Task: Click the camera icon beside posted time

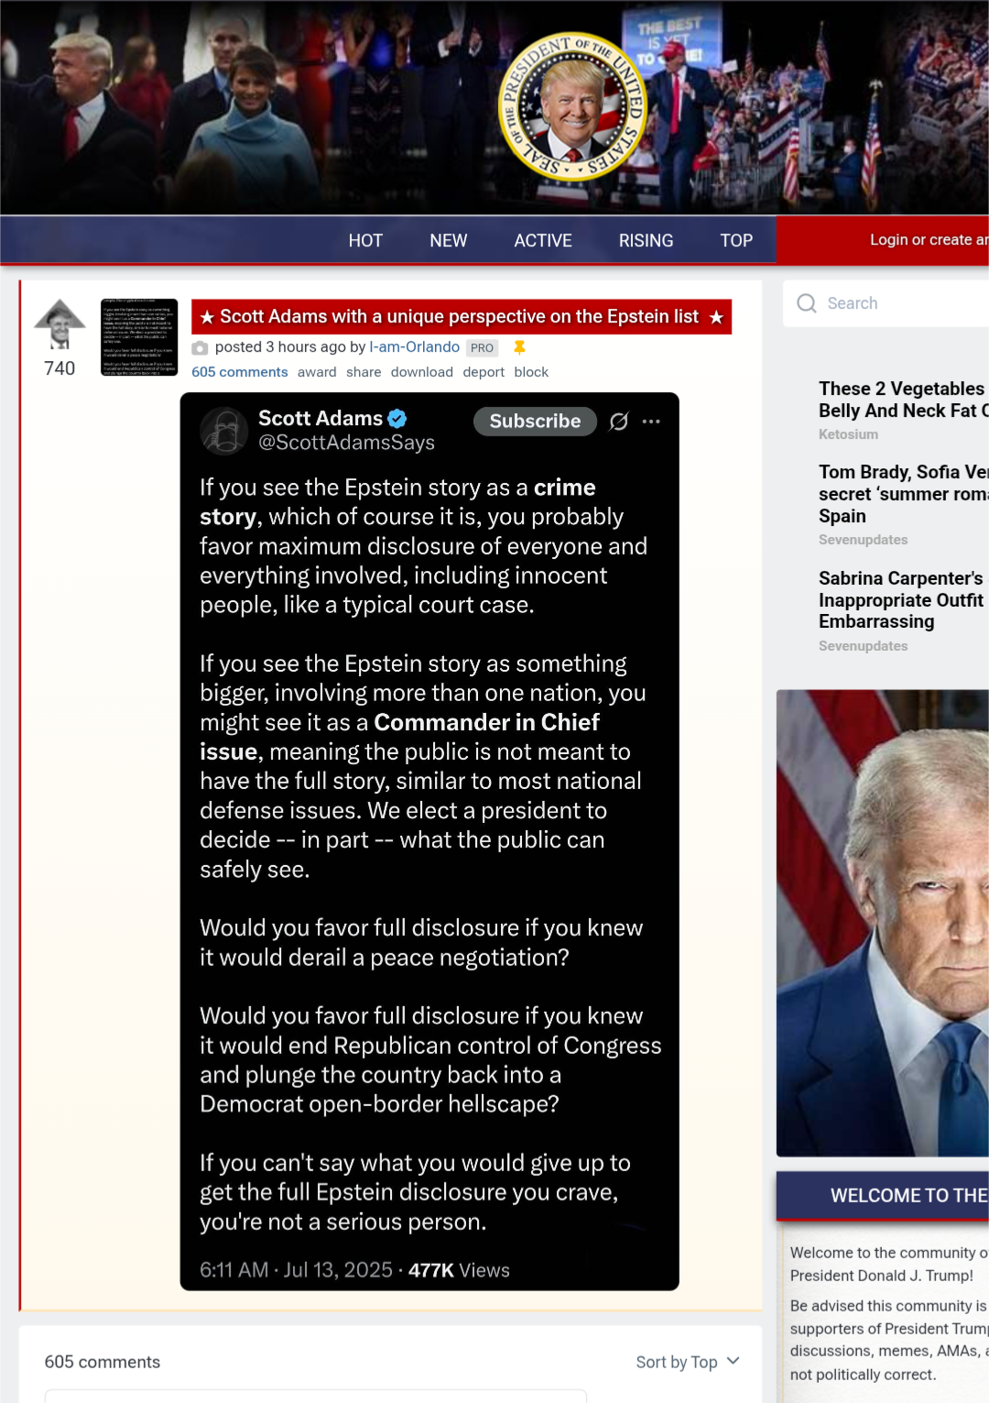Action: click(x=200, y=348)
